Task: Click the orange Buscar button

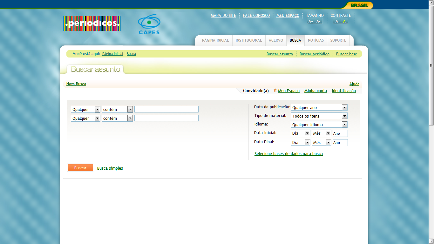Action: (80, 168)
